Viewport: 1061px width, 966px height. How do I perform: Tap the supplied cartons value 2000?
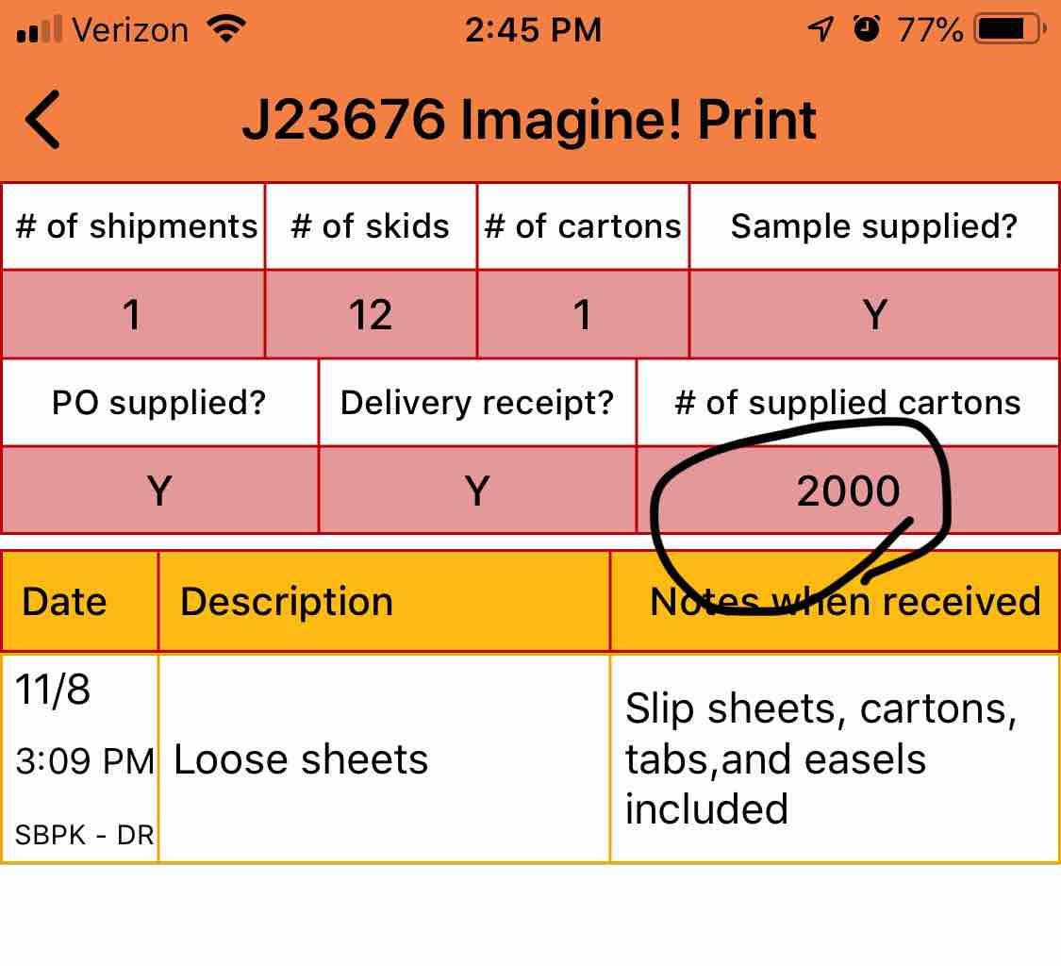848,491
